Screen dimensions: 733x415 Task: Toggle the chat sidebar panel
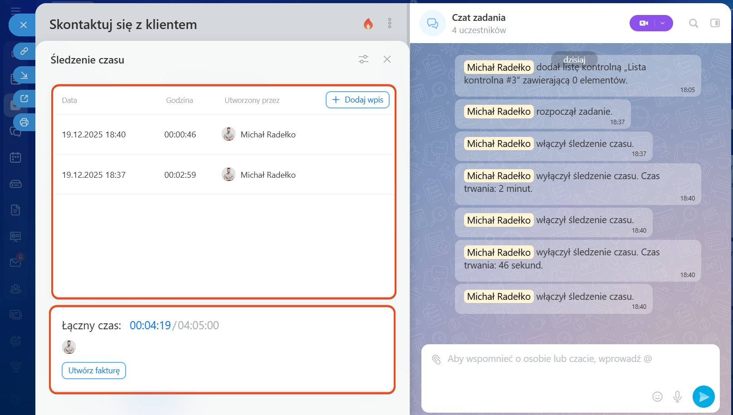click(x=715, y=23)
